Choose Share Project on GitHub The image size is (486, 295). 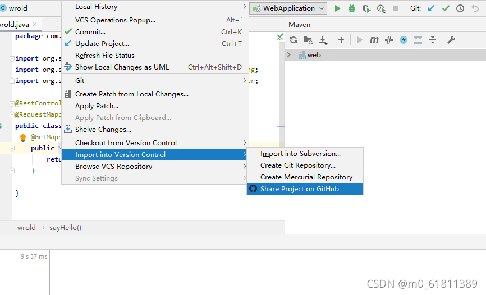coord(305,189)
